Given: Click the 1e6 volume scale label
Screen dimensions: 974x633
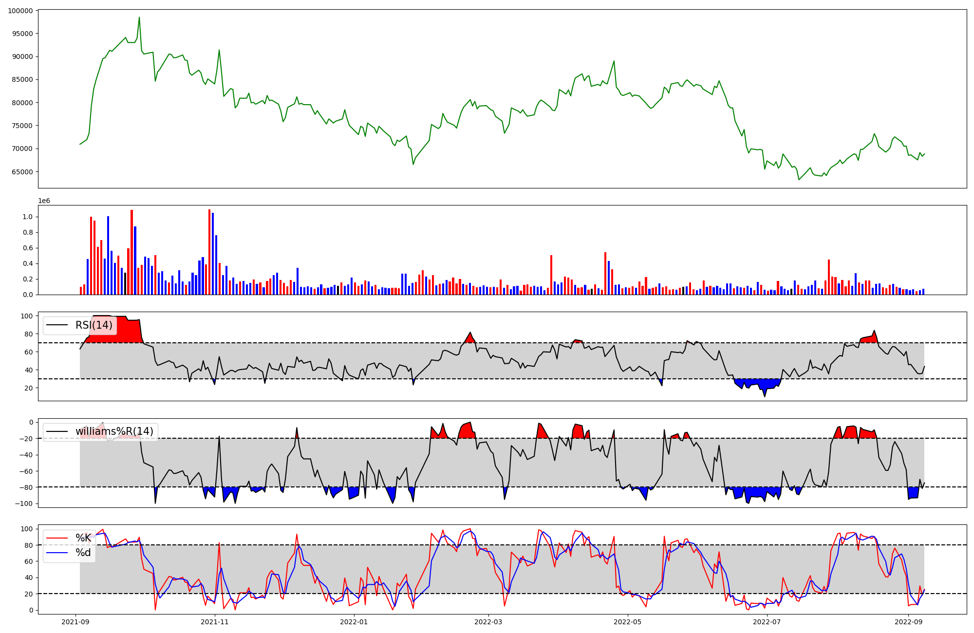Looking at the screenshot, I should [x=44, y=201].
